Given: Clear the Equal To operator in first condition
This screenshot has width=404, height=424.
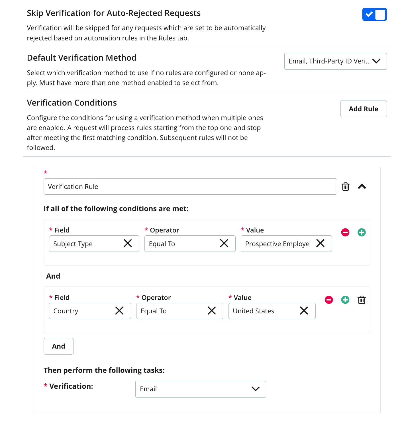Looking at the screenshot, I should (224, 244).
